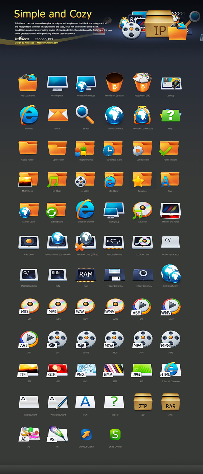Select the MOV film reel icon

point(114,340)
